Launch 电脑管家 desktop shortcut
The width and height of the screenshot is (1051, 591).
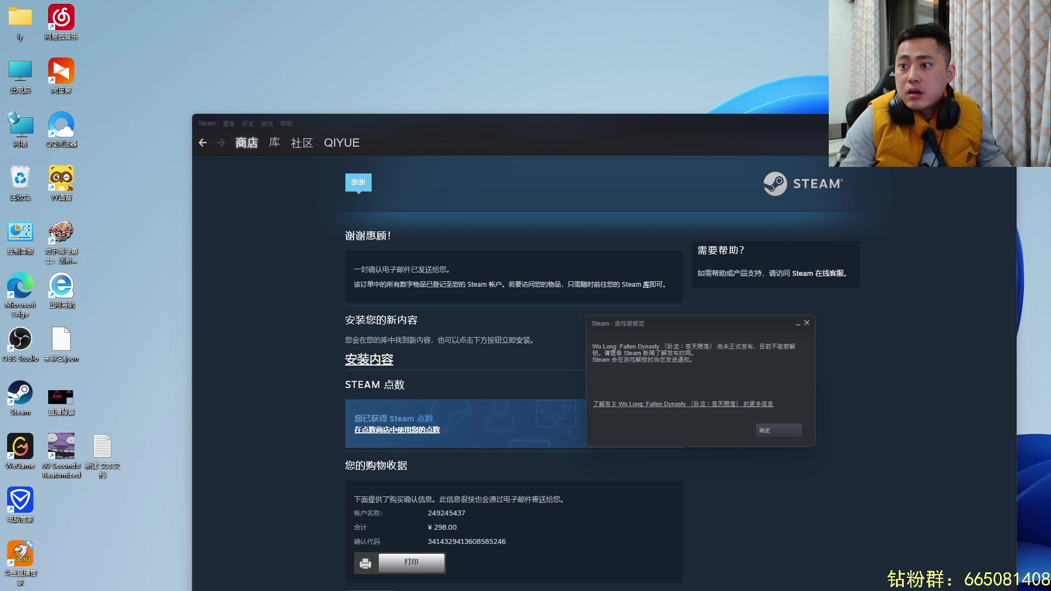click(20, 505)
